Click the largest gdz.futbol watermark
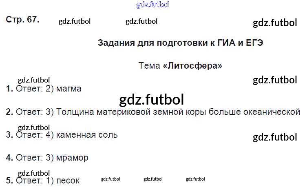The image size is (305, 190). [x=152, y=99]
